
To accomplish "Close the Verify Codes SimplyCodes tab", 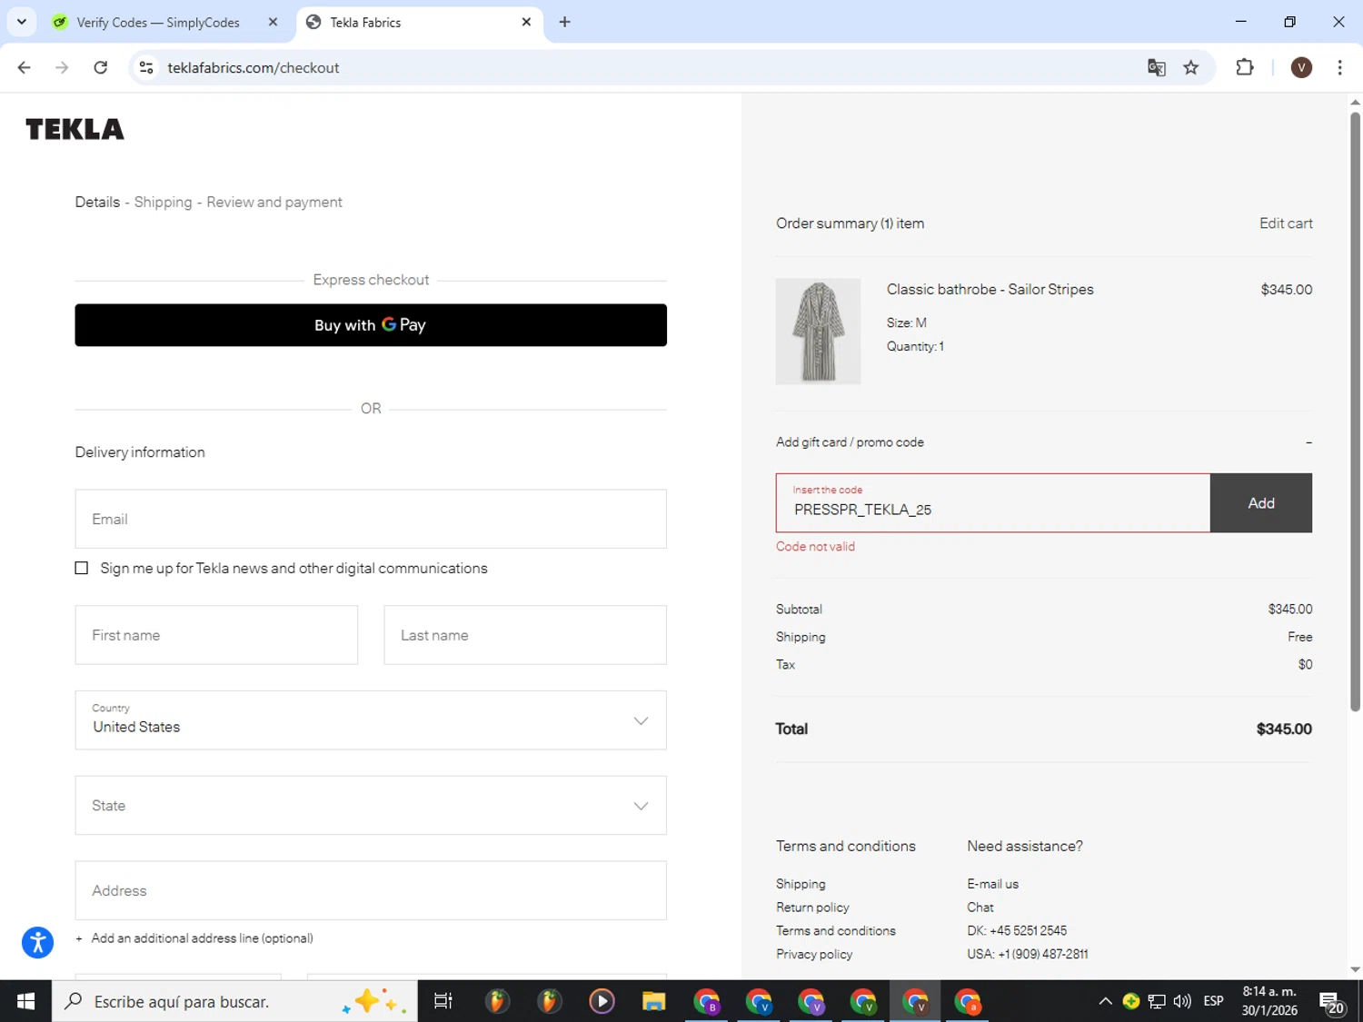I will point(273,22).
